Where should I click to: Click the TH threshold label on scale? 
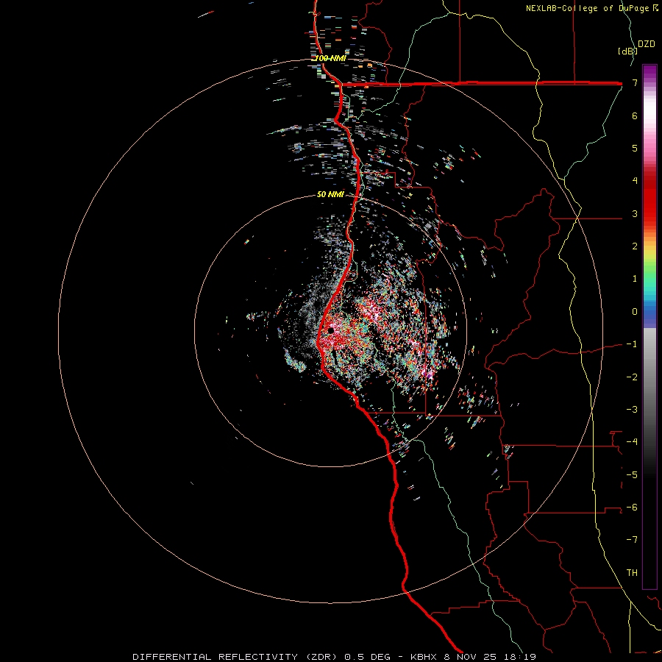click(x=632, y=572)
